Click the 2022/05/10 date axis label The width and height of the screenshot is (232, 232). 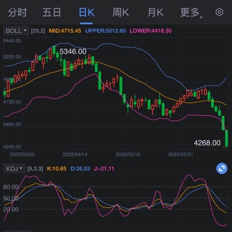coord(128,154)
